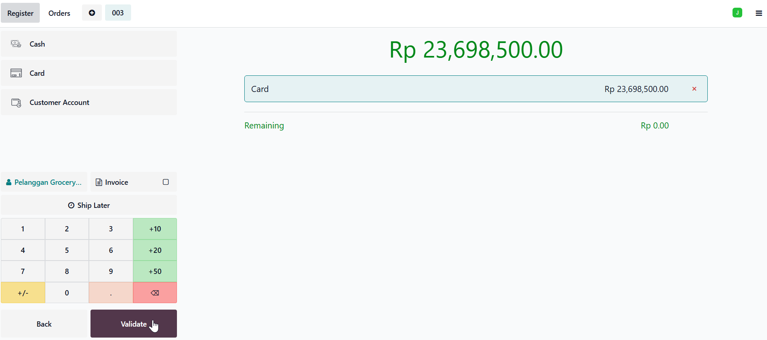Tap the +10 quick amount key
Viewport: 767px width, 340px height.
point(155,229)
